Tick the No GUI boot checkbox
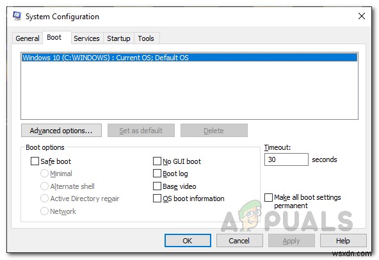The image size is (379, 260). [x=157, y=161]
